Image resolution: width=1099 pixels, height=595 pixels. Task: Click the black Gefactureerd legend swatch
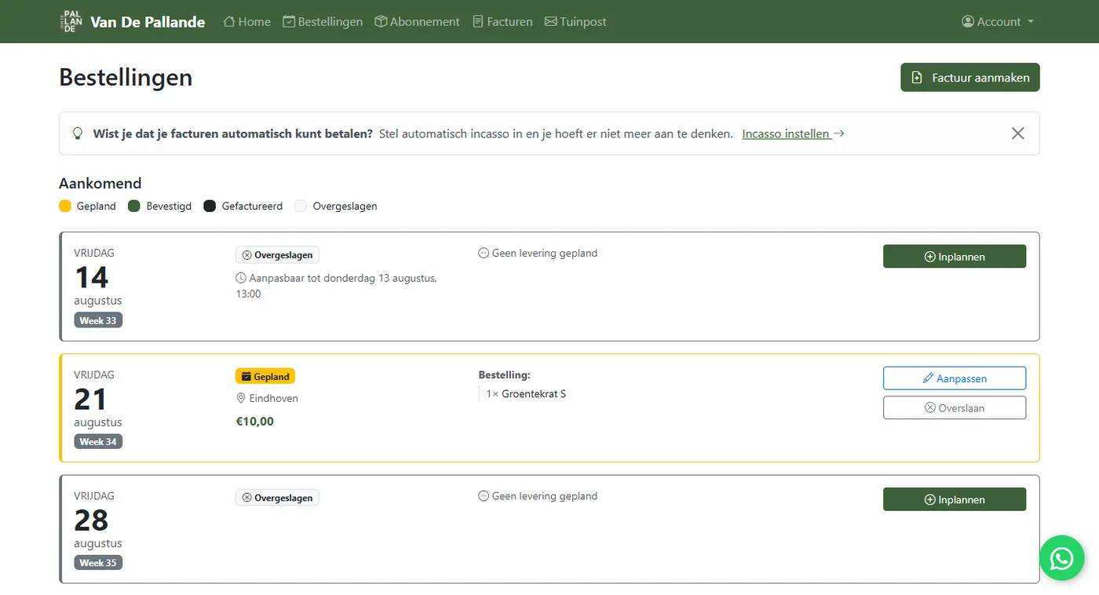[210, 206]
